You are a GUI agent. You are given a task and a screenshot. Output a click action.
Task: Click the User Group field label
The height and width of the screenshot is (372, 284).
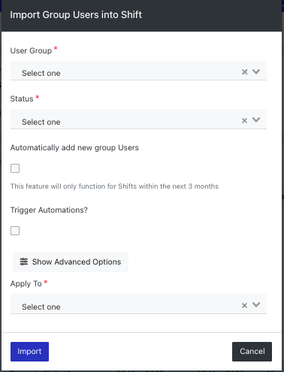click(31, 50)
